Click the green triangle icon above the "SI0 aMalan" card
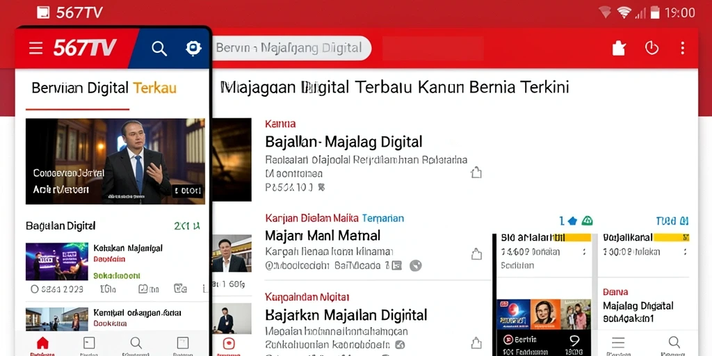The height and width of the screenshot is (356, 712). (587, 220)
